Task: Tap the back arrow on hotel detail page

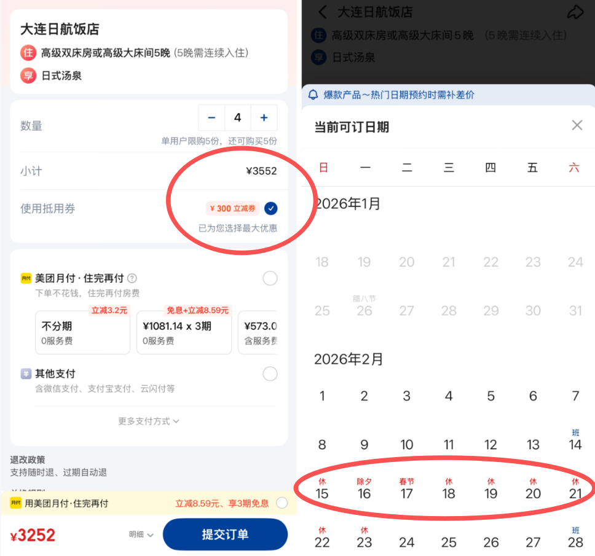Action: pos(322,12)
